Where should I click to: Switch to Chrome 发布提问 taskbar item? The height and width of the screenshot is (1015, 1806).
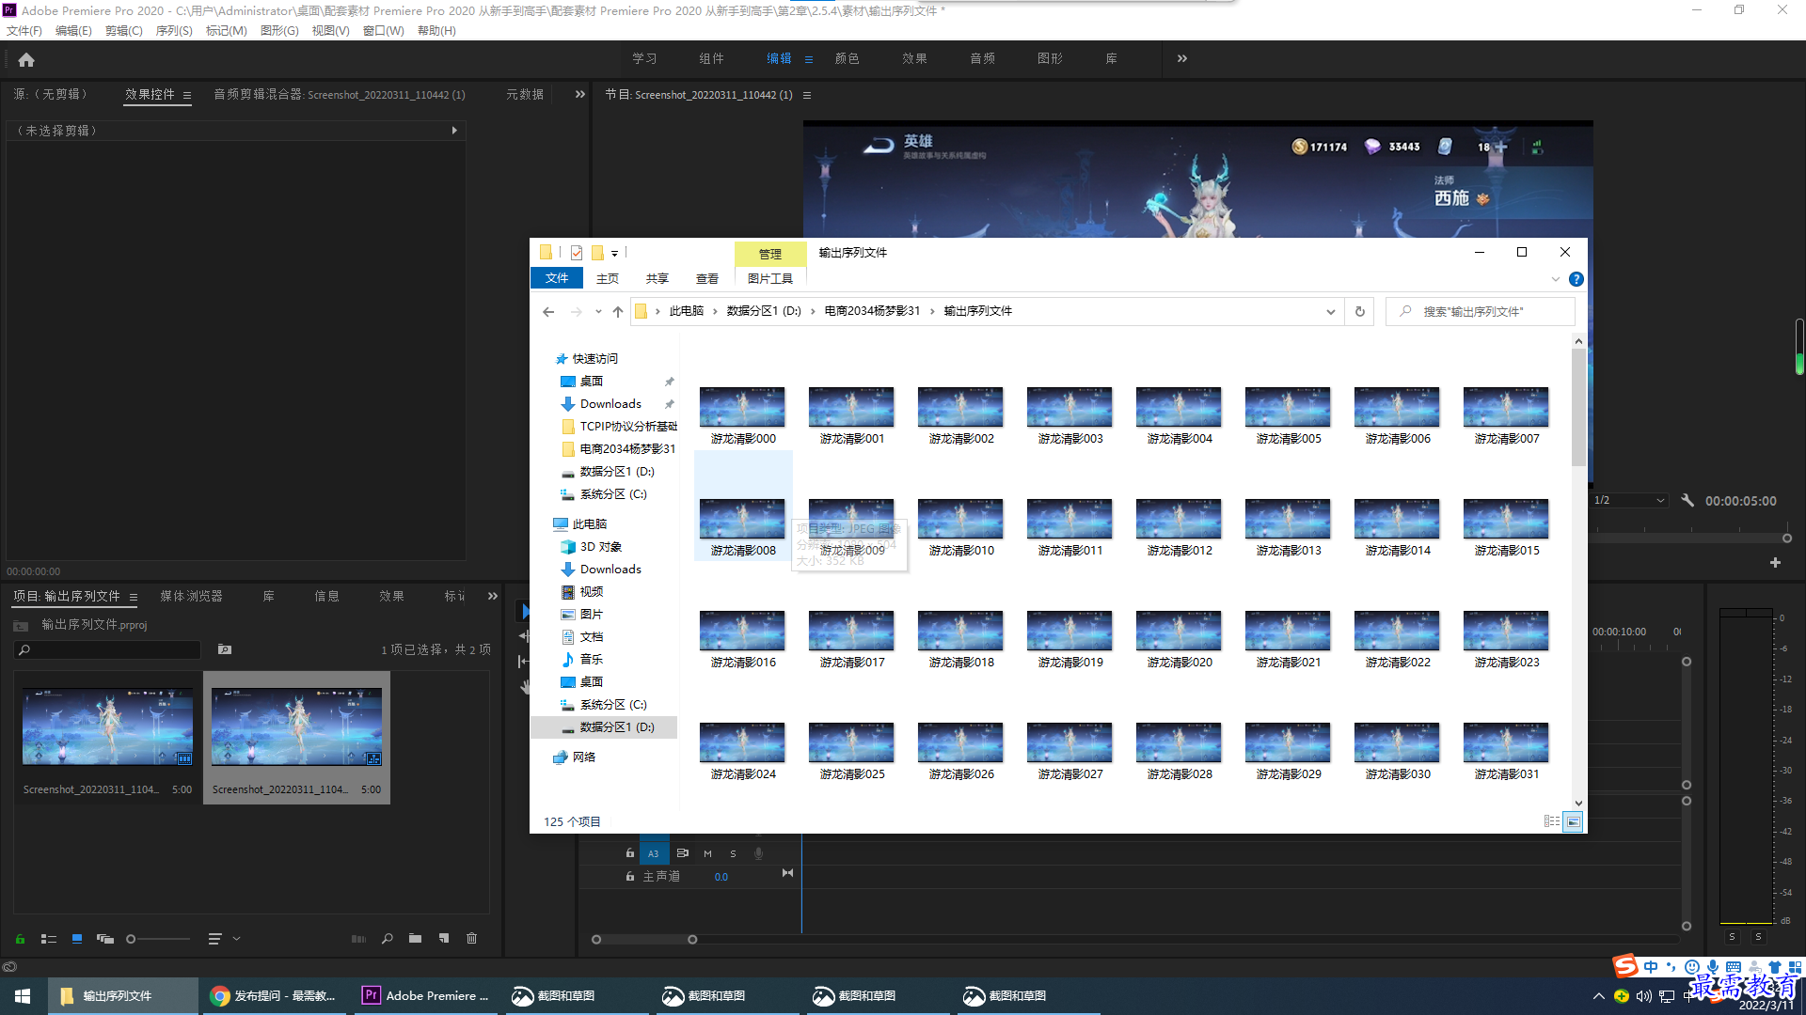click(274, 996)
